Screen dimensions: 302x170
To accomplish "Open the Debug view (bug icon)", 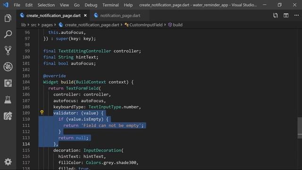I will point(8,67).
